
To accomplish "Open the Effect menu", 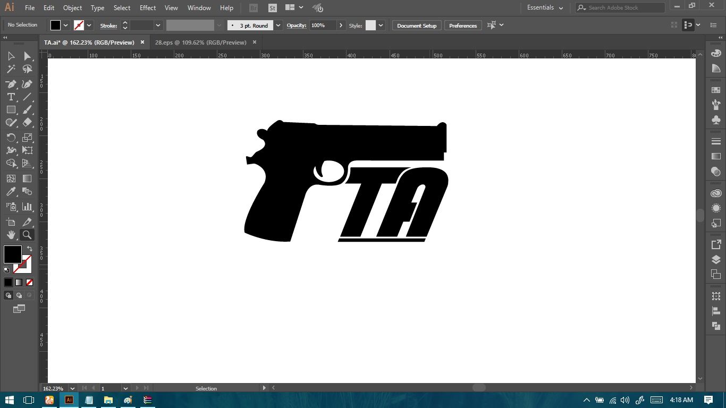I will click(x=148, y=8).
